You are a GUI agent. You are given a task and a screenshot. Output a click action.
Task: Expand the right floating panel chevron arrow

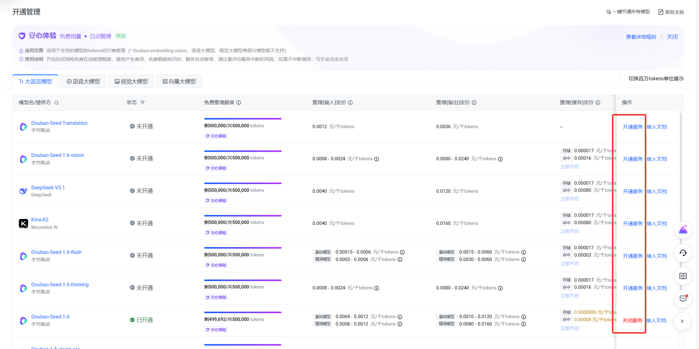682,321
